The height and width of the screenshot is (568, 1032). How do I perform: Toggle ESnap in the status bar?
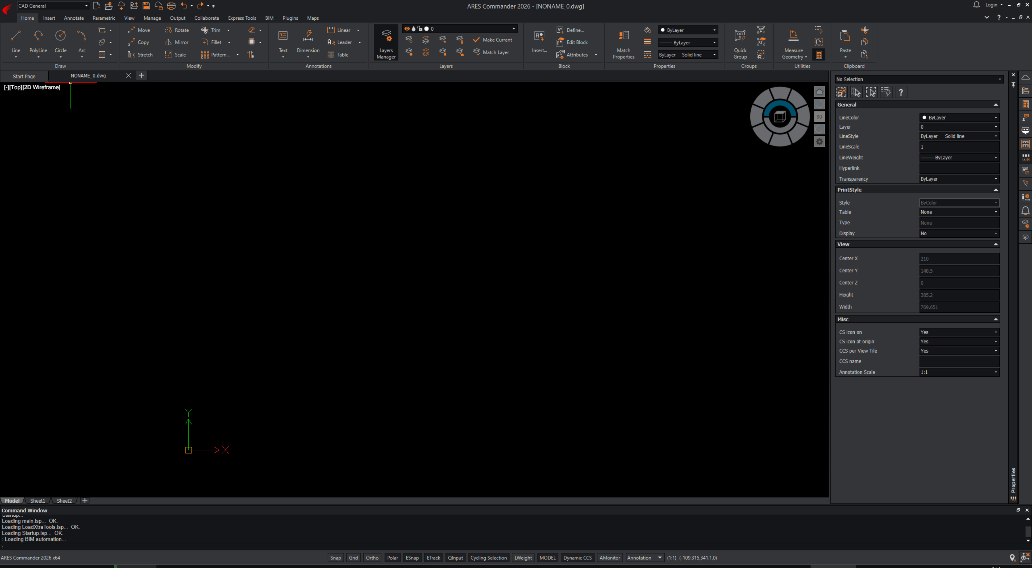pos(412,558)
